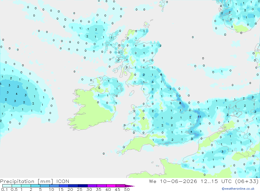
Task: Click the 30–35 mm violet legend swatch
Action: pos(92,186)
